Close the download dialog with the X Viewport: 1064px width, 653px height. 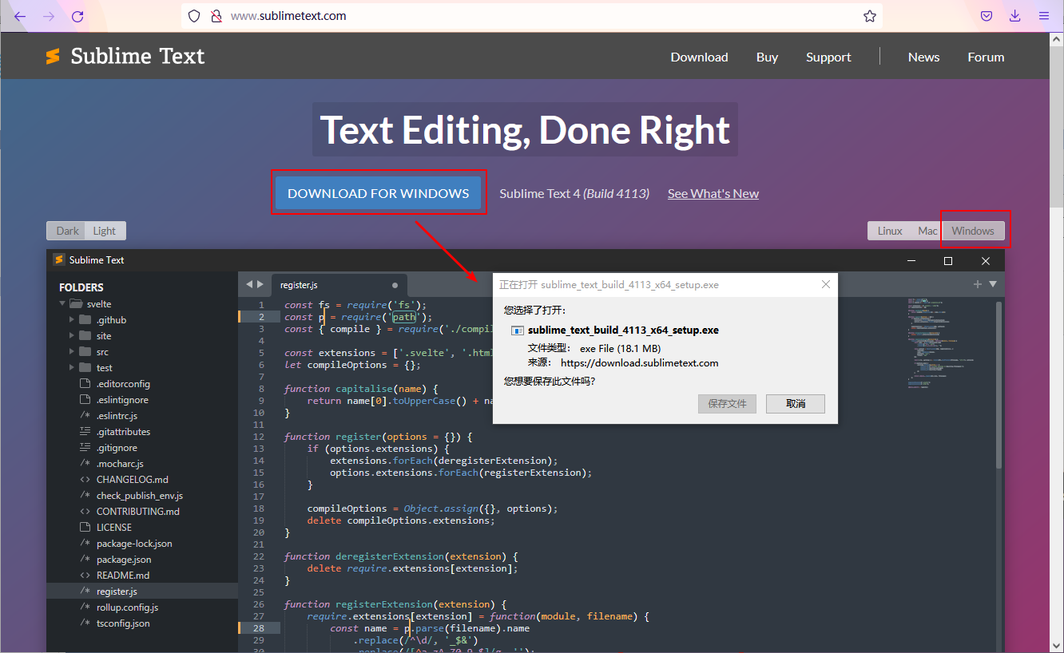[x=826, y=284]
